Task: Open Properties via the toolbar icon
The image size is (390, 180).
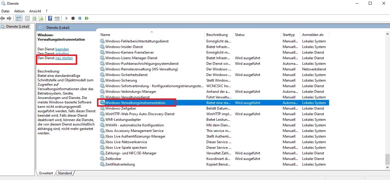Action: click(x=27, y=18)
